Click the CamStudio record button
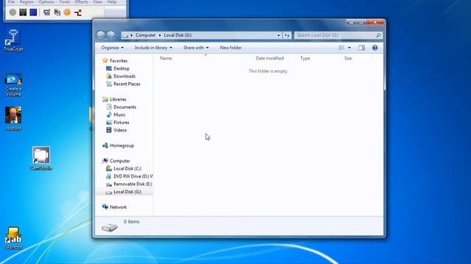 13,12
